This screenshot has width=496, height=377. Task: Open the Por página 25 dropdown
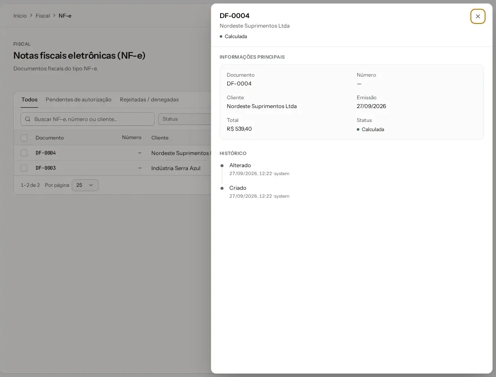[x=85, y=185]
